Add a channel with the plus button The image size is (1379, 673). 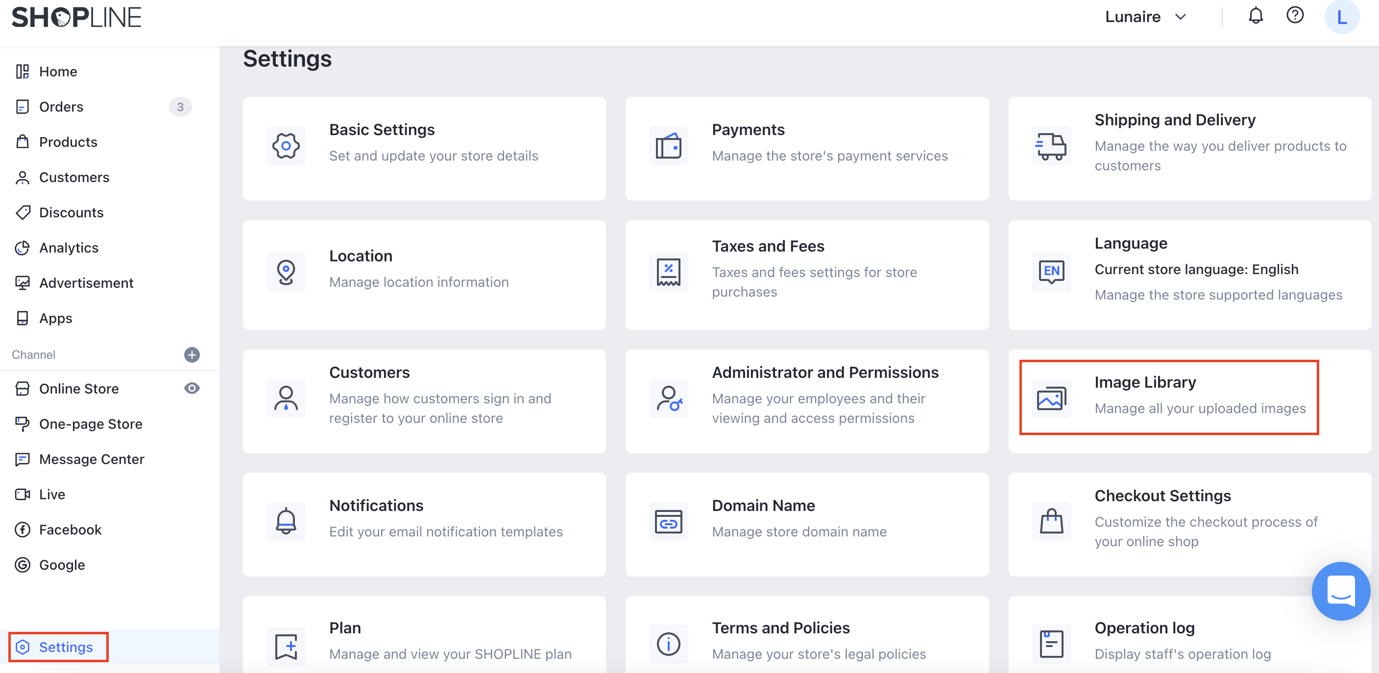pos(192,354)
